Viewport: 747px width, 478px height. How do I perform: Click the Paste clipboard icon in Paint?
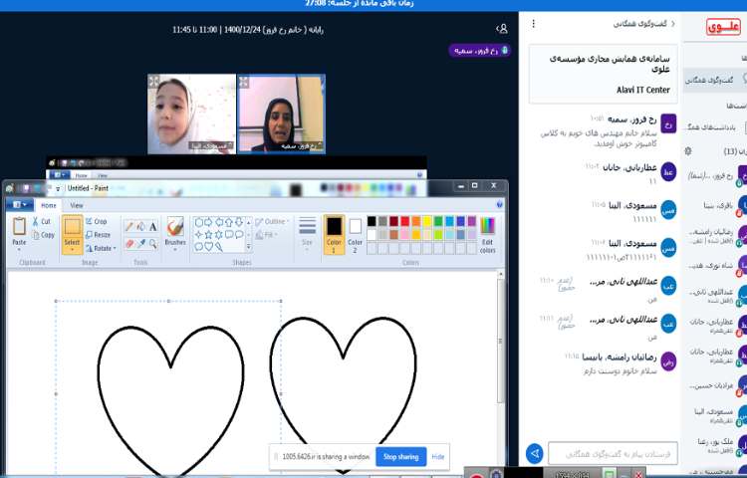(19, 226)
